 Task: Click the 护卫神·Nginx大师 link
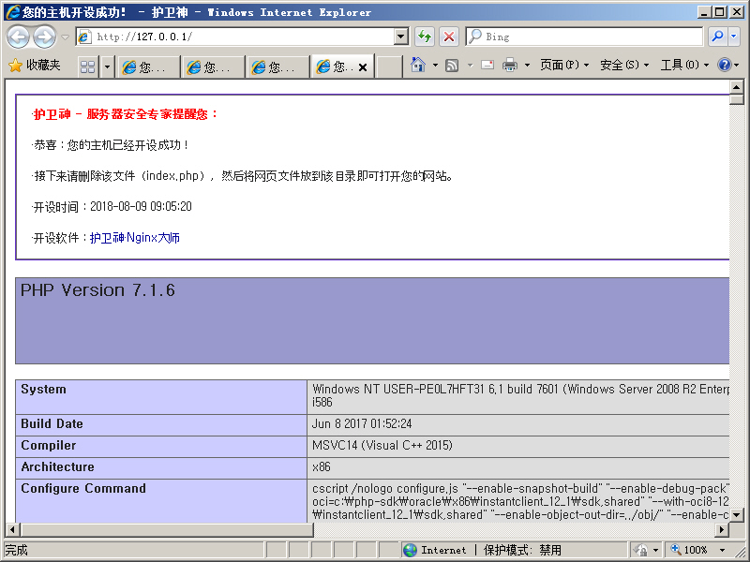pyautogui.click(x=135, y=238)
